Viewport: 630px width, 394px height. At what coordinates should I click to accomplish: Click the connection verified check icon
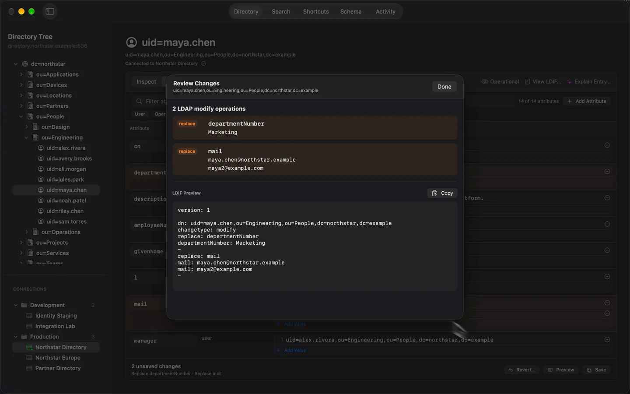[x=203, y=63]
